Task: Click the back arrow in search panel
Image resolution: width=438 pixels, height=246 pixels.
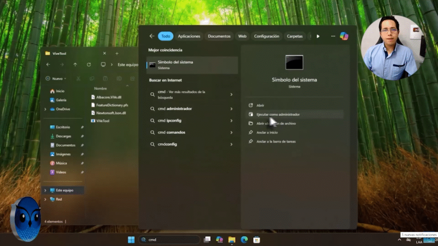Action: click(152, 36)
